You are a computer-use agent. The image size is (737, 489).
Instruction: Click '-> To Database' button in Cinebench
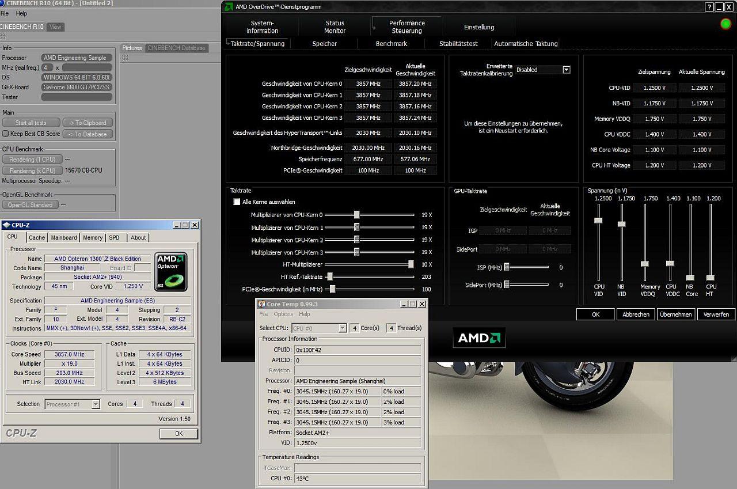88,134
